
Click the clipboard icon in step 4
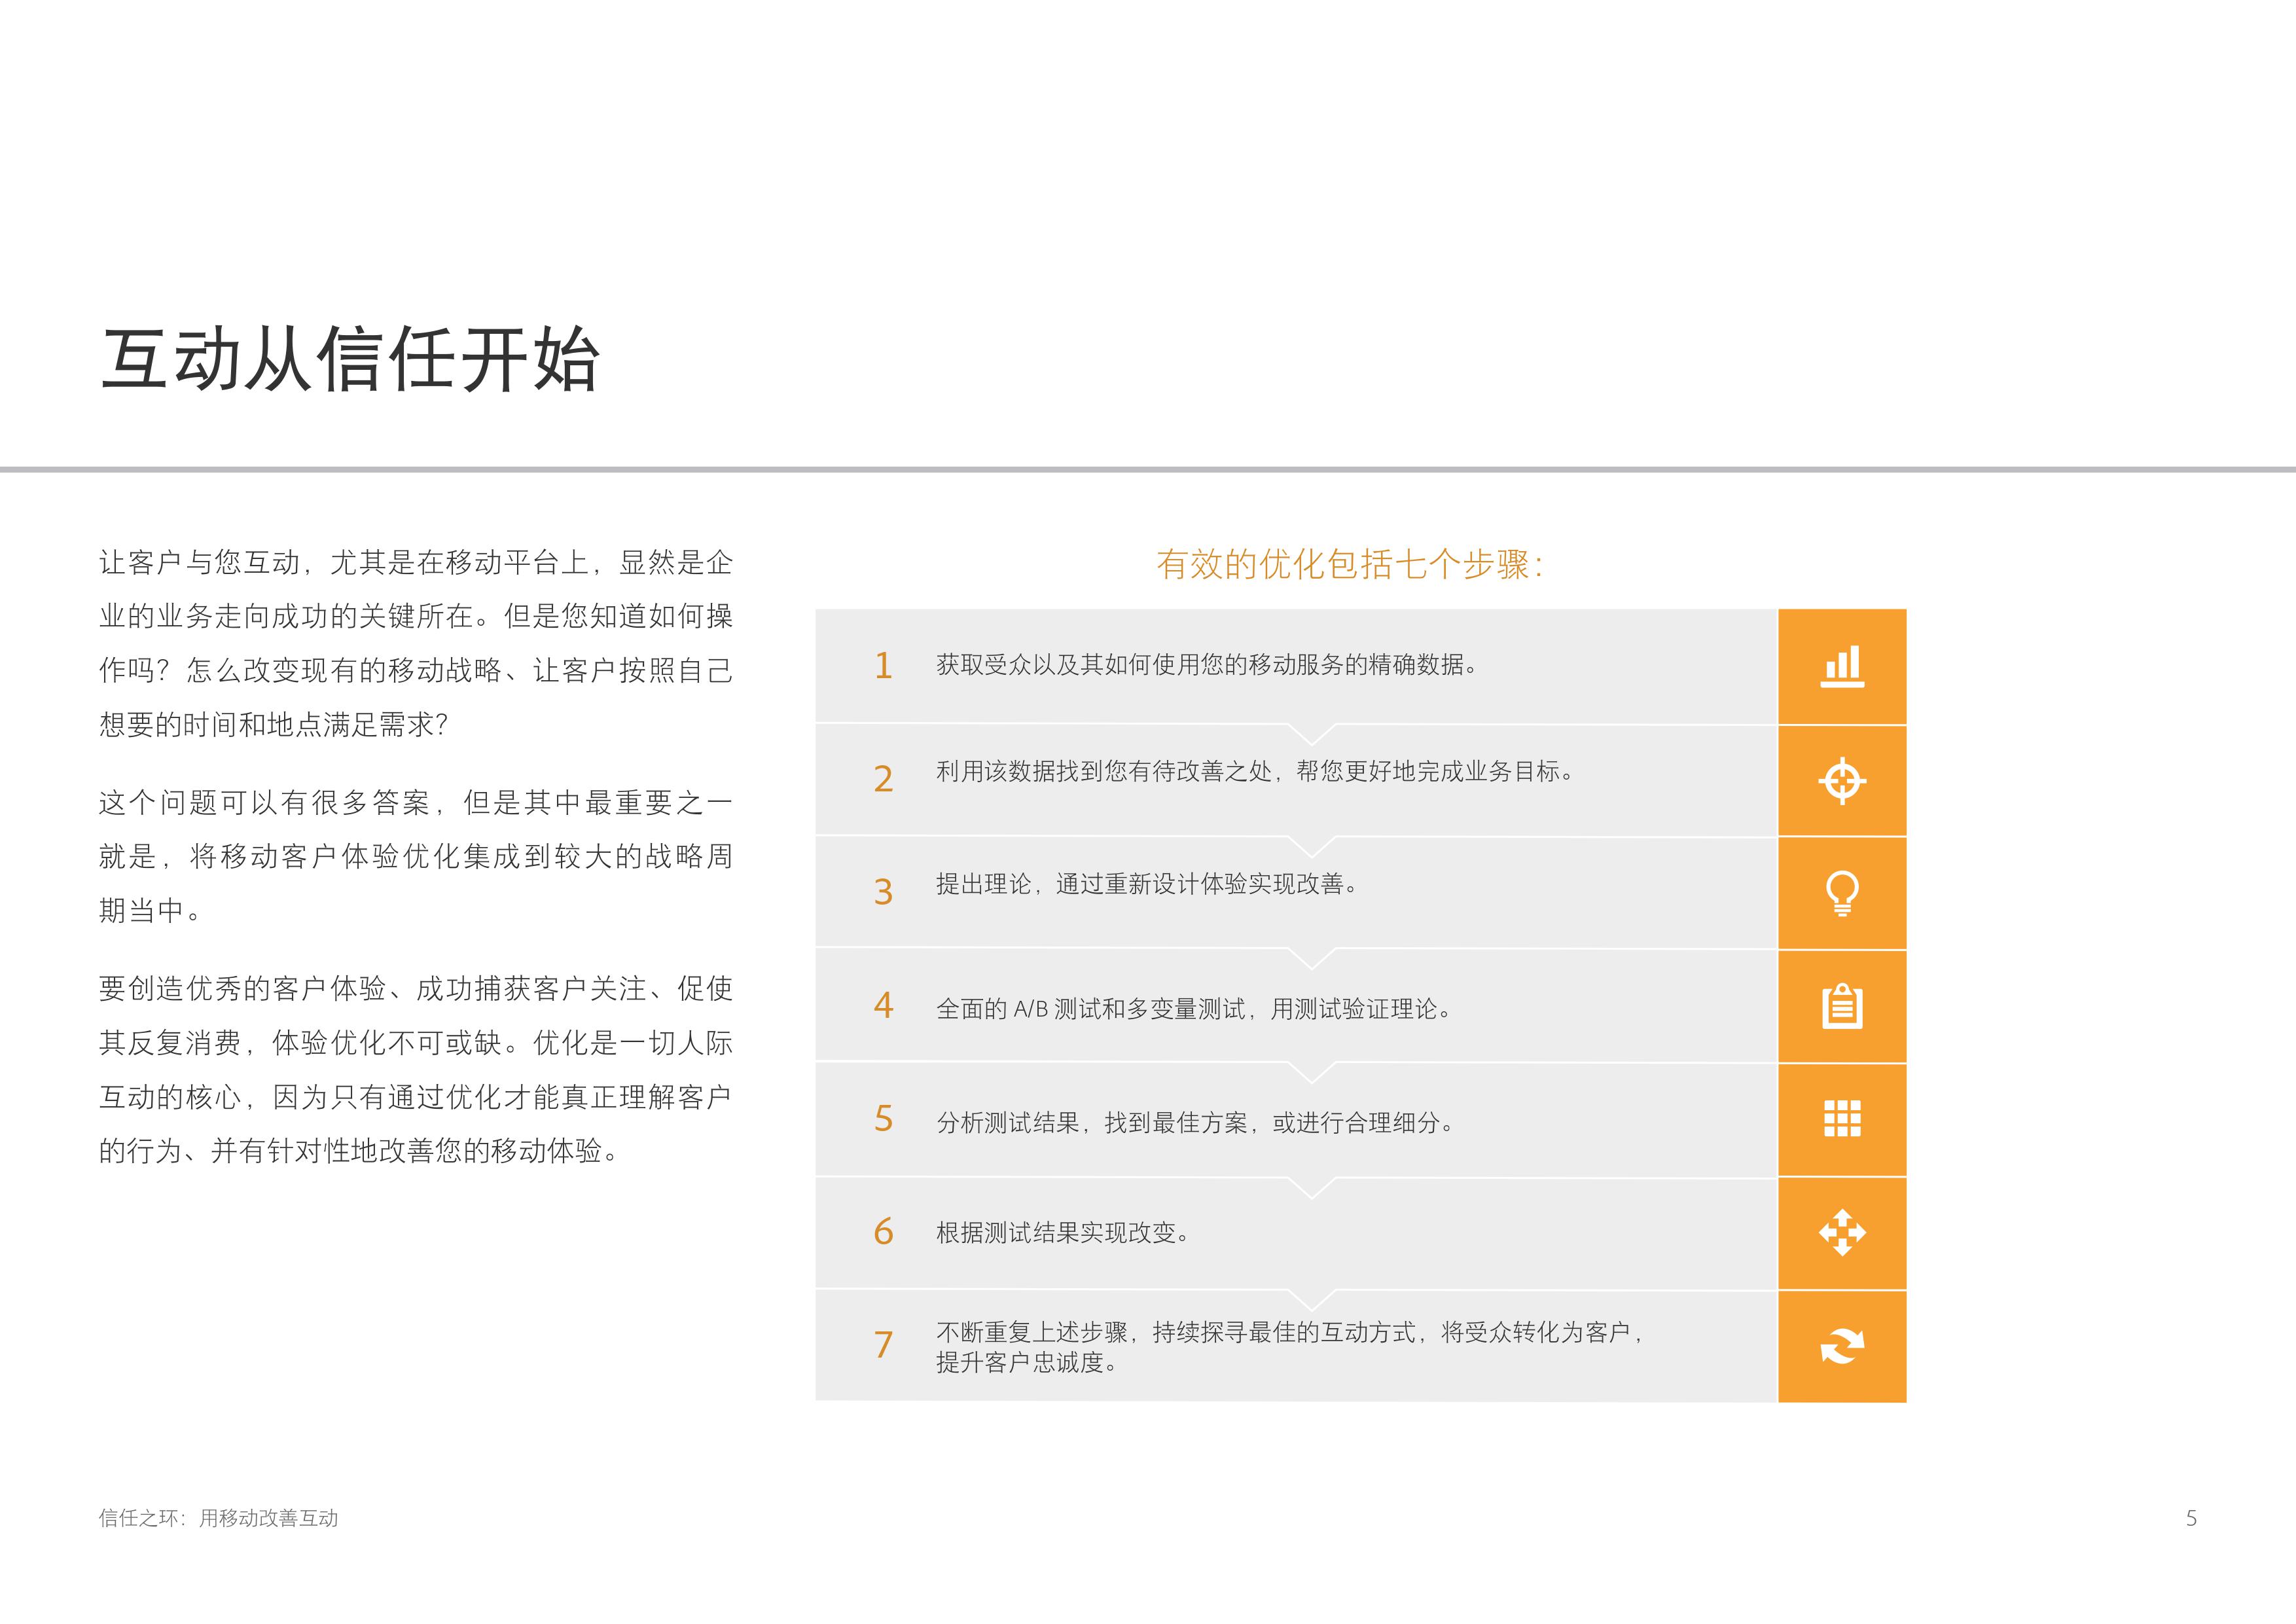point(1842,1006)
